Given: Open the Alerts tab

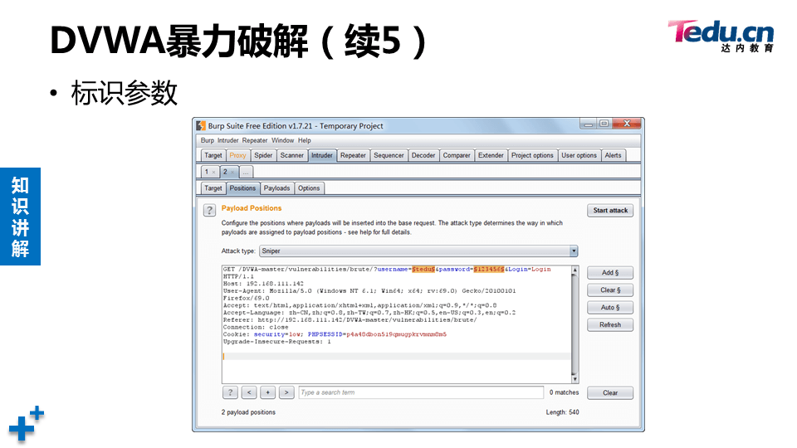Looking at the screenshot, I should (613, 155).
